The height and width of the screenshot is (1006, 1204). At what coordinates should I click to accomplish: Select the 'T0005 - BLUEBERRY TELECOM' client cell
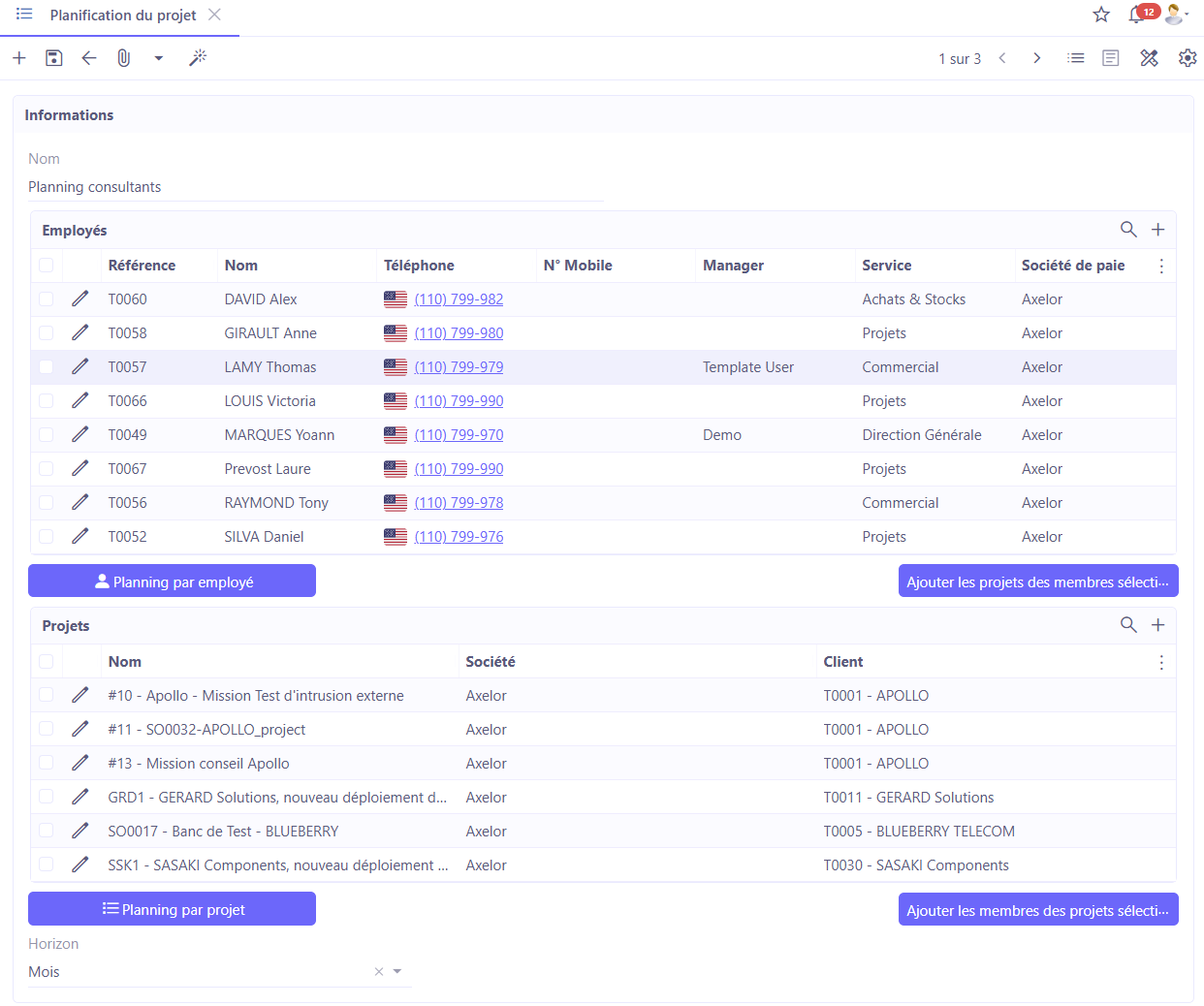coord(919,832)
